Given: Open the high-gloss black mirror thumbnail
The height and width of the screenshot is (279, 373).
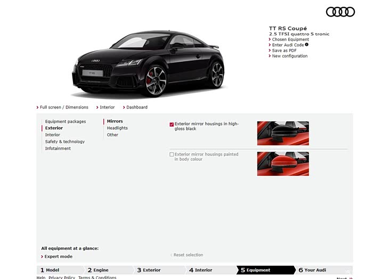Looking at the screenshot, I should coord(282,133).
